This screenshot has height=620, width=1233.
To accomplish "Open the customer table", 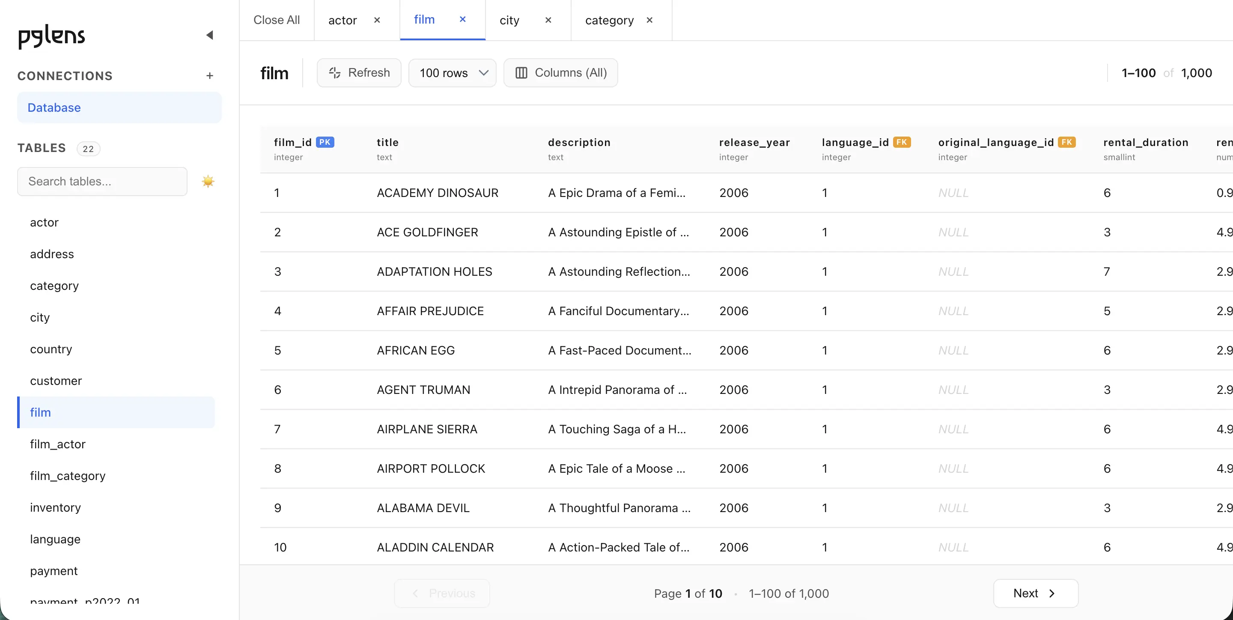I will pyautogui.click(x=56, y=381).
